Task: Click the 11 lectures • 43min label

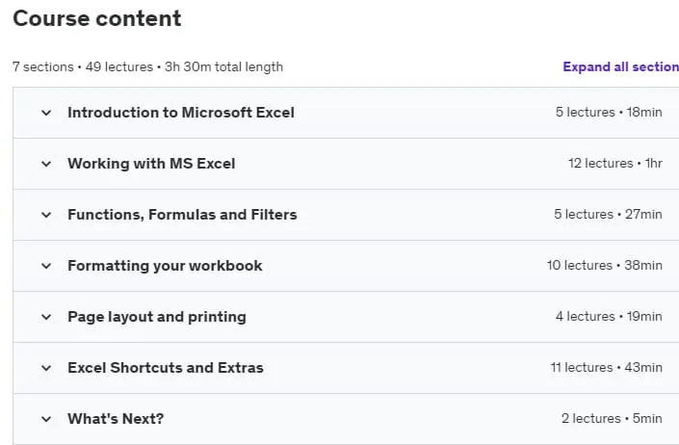Action: point(606,368)
